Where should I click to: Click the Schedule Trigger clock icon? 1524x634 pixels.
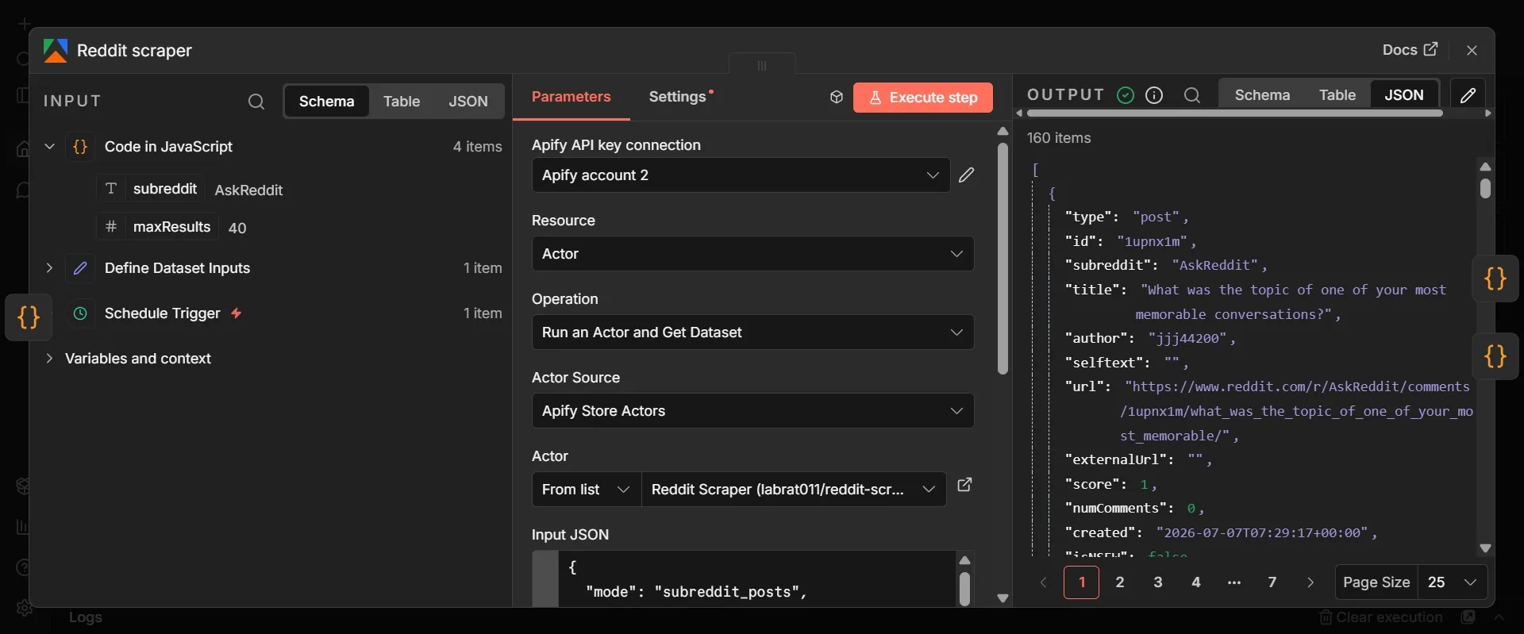click(80, 313)
